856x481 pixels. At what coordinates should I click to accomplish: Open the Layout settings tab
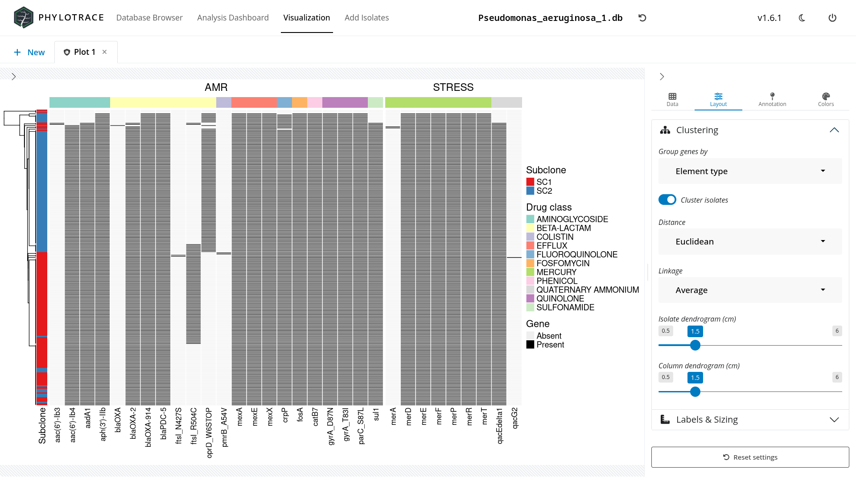coord(718,99)
